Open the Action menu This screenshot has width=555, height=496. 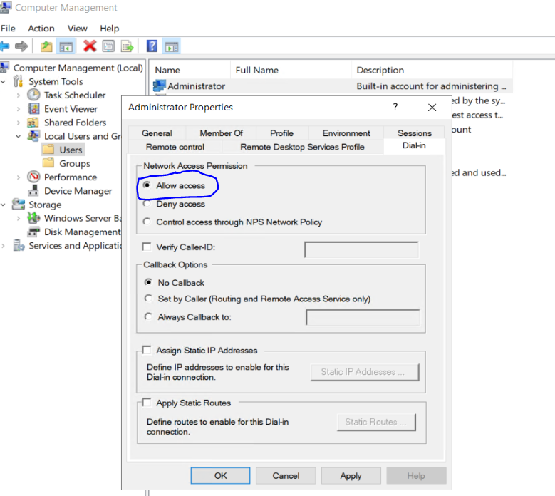coord(41,29)
